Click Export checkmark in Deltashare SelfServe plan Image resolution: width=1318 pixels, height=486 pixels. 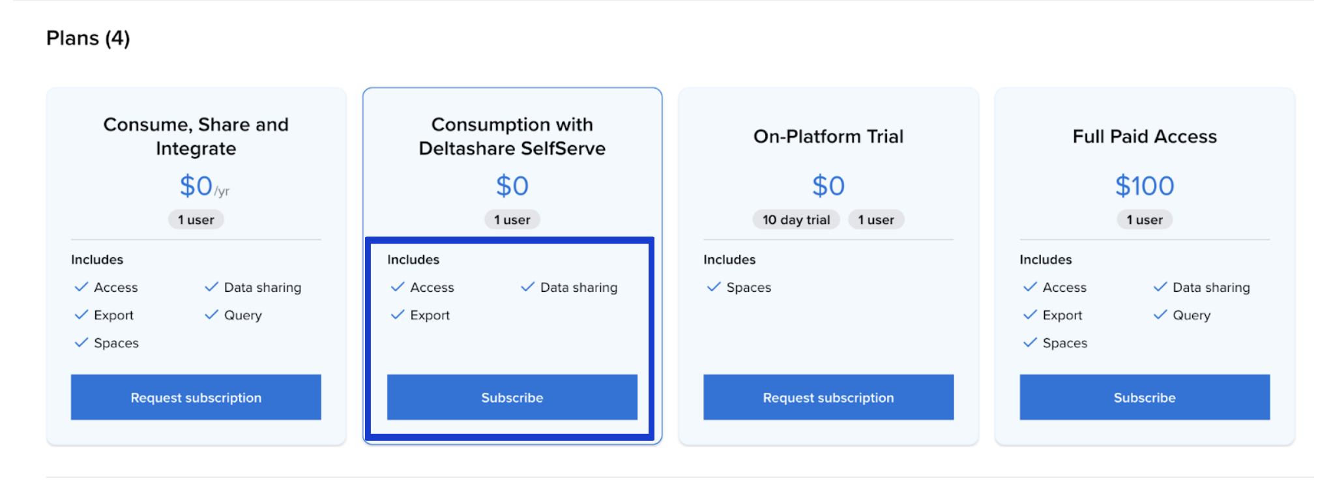[398, 315]
